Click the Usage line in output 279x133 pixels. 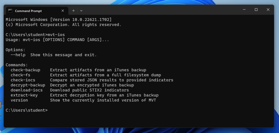click(57, 40)
